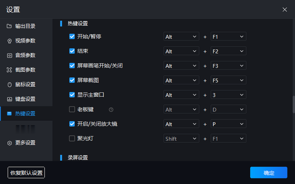Image resolution: width=295 pixels, height=184 pixels.
Task: Click the 输出目录 folder icon
Action: [9, 26]
